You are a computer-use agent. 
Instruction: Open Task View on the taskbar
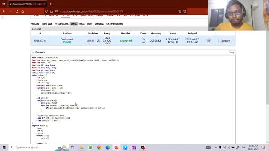[73, 147]
